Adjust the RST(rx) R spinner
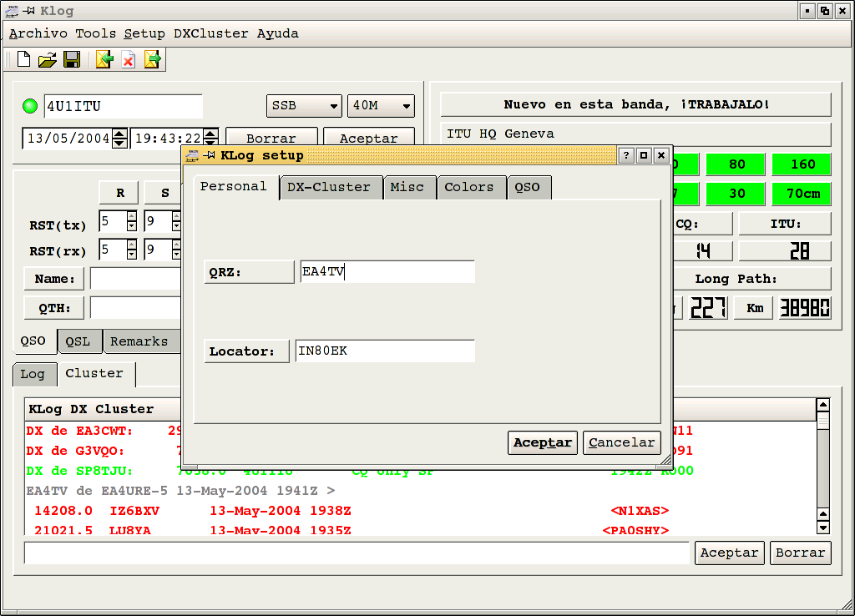 (131, 250)
